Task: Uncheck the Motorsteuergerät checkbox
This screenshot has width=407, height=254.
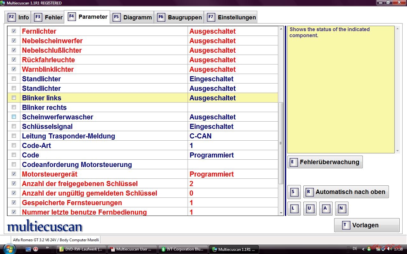Action: click(x=14, y=174)
